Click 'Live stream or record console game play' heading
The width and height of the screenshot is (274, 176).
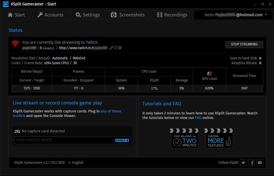coord(57,103)
